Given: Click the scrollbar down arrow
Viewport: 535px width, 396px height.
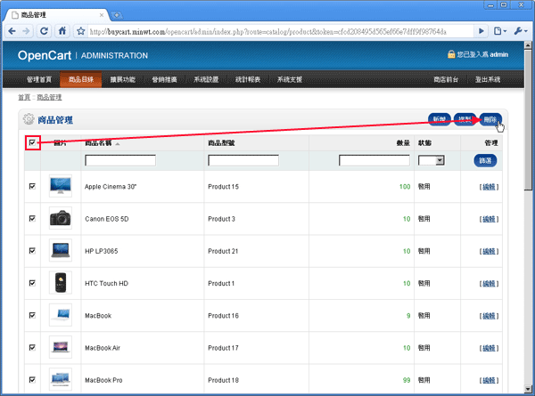Looking at the screenshot, I should coord(528,389).
